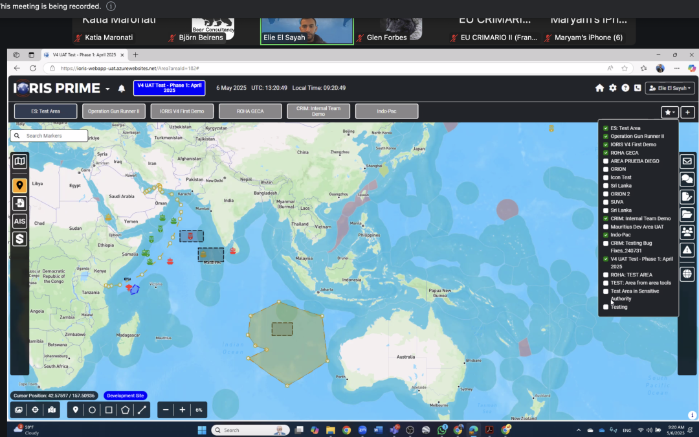Uncheck Indo-Pac checkbox in list
The height and width of the screenshot is (437, 699).
point(606,234)
